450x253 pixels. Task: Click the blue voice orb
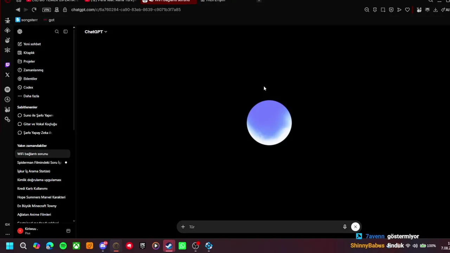click(269, 123)
